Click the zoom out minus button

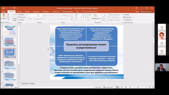(x=133, y=87)
